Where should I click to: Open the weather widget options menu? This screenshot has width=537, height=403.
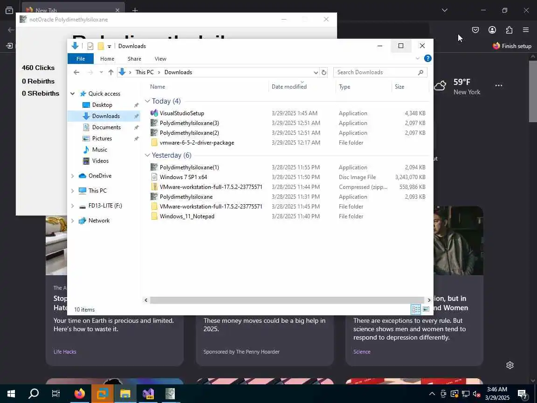(x=499, y=86)
